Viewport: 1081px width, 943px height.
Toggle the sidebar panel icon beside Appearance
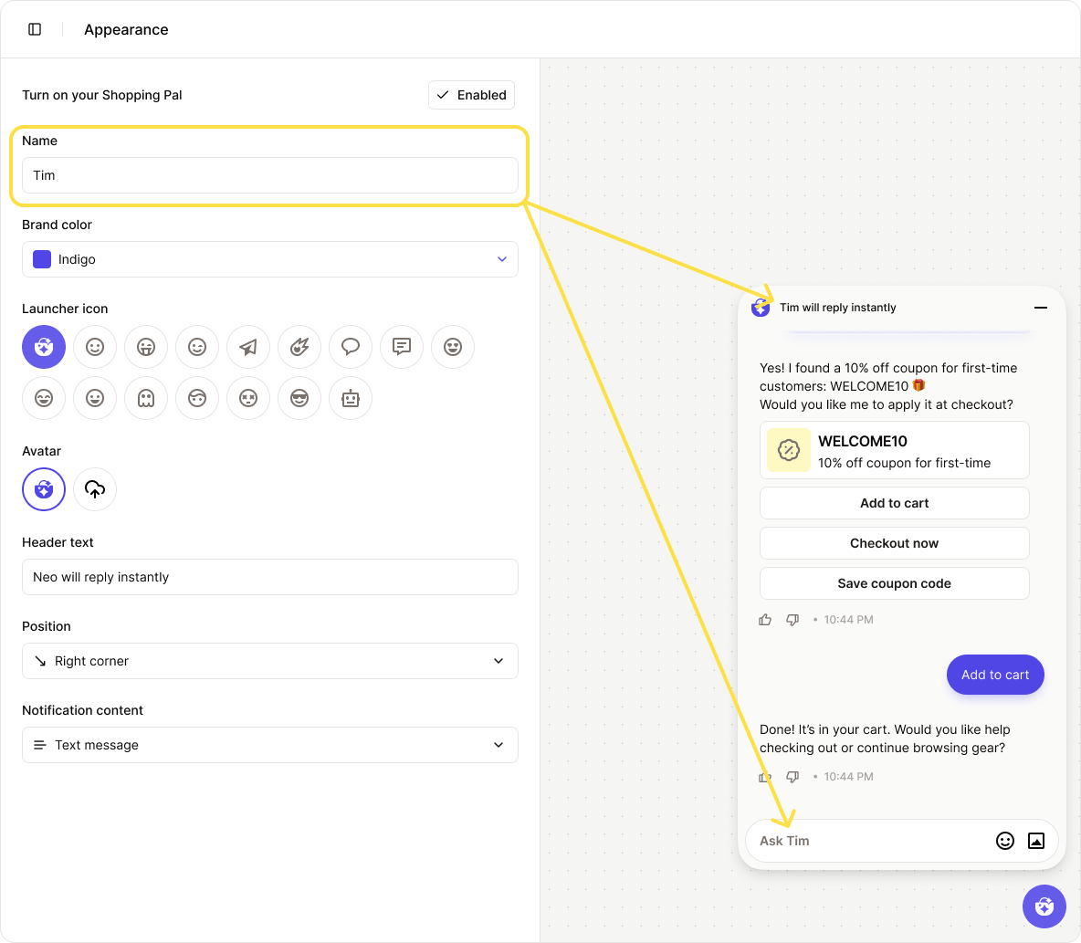35,29
